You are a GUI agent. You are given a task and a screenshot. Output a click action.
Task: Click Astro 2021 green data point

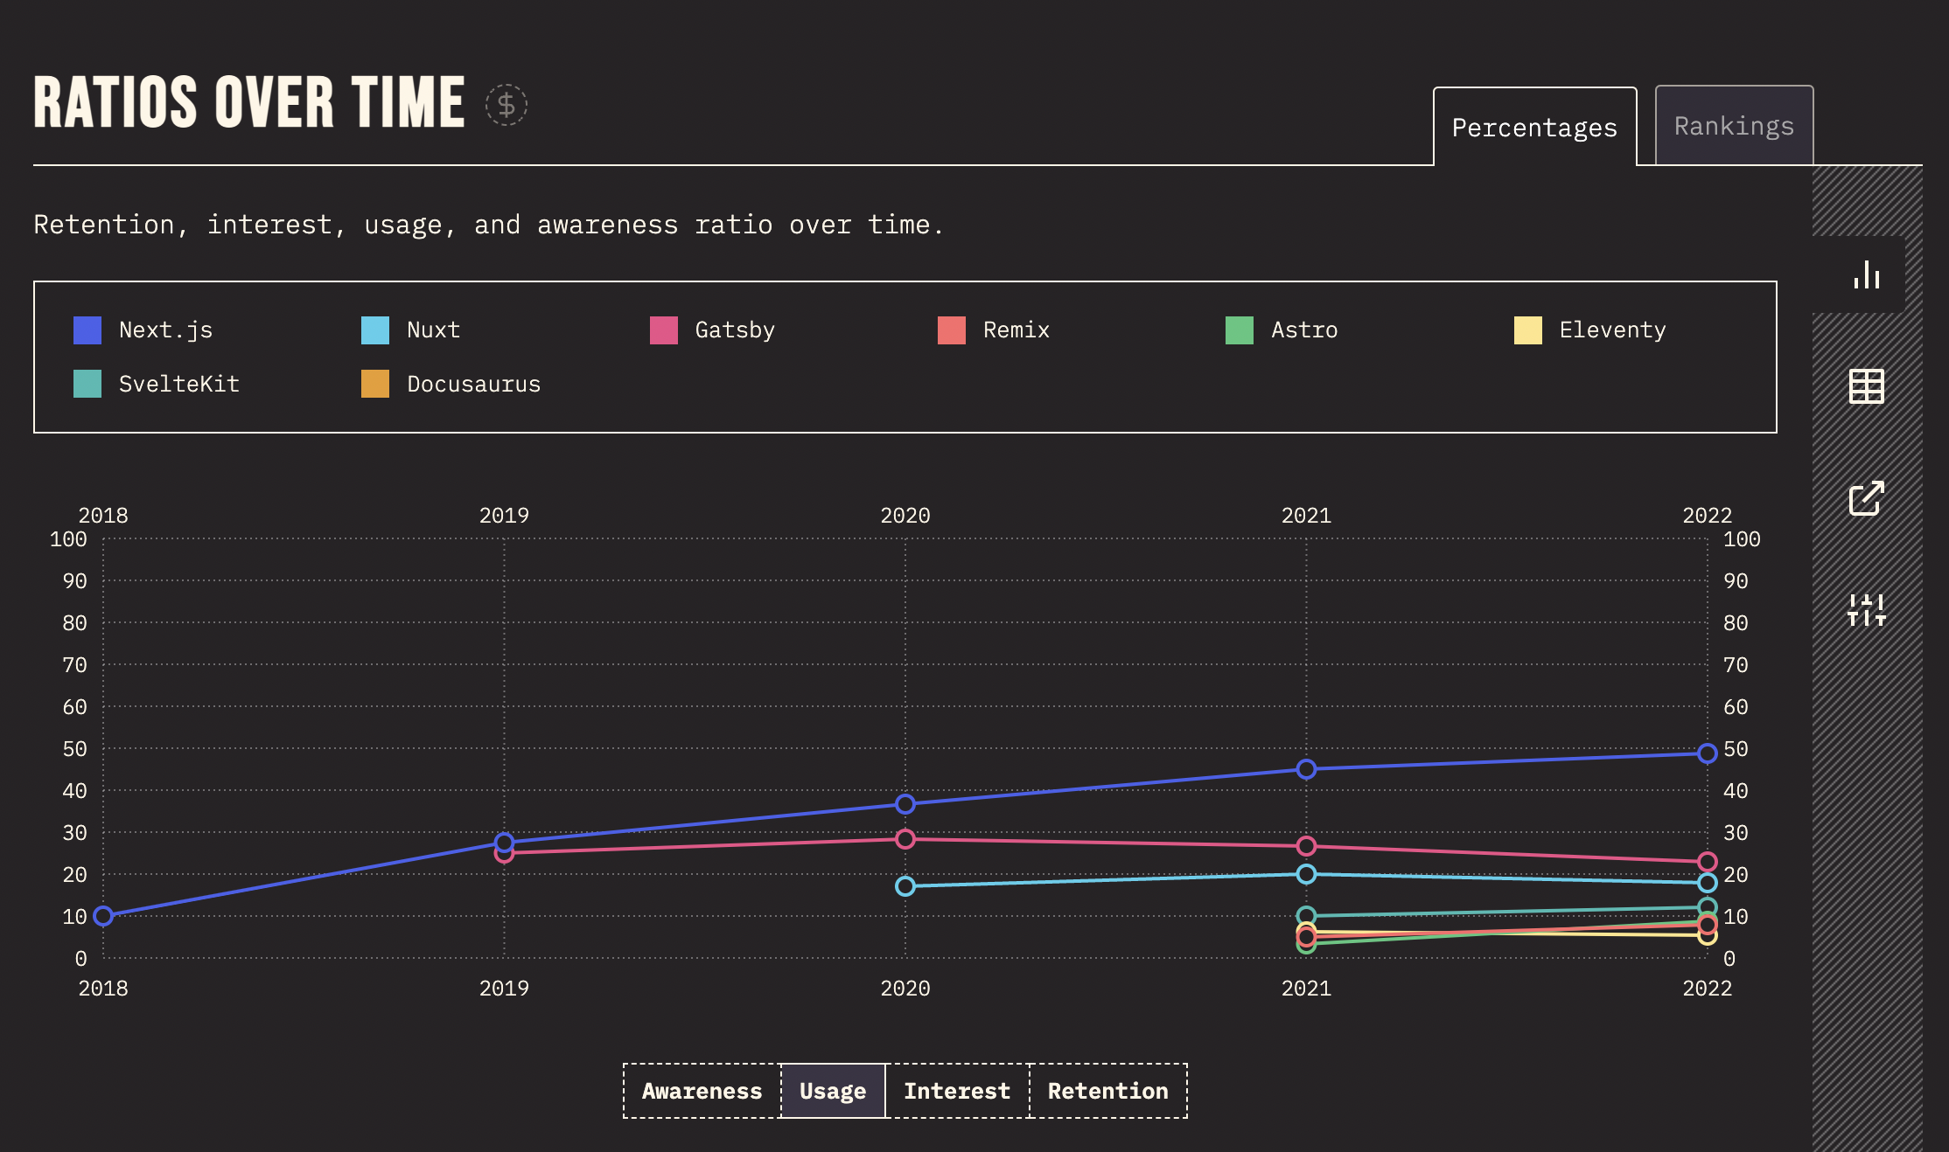[x=1306, y=946]
